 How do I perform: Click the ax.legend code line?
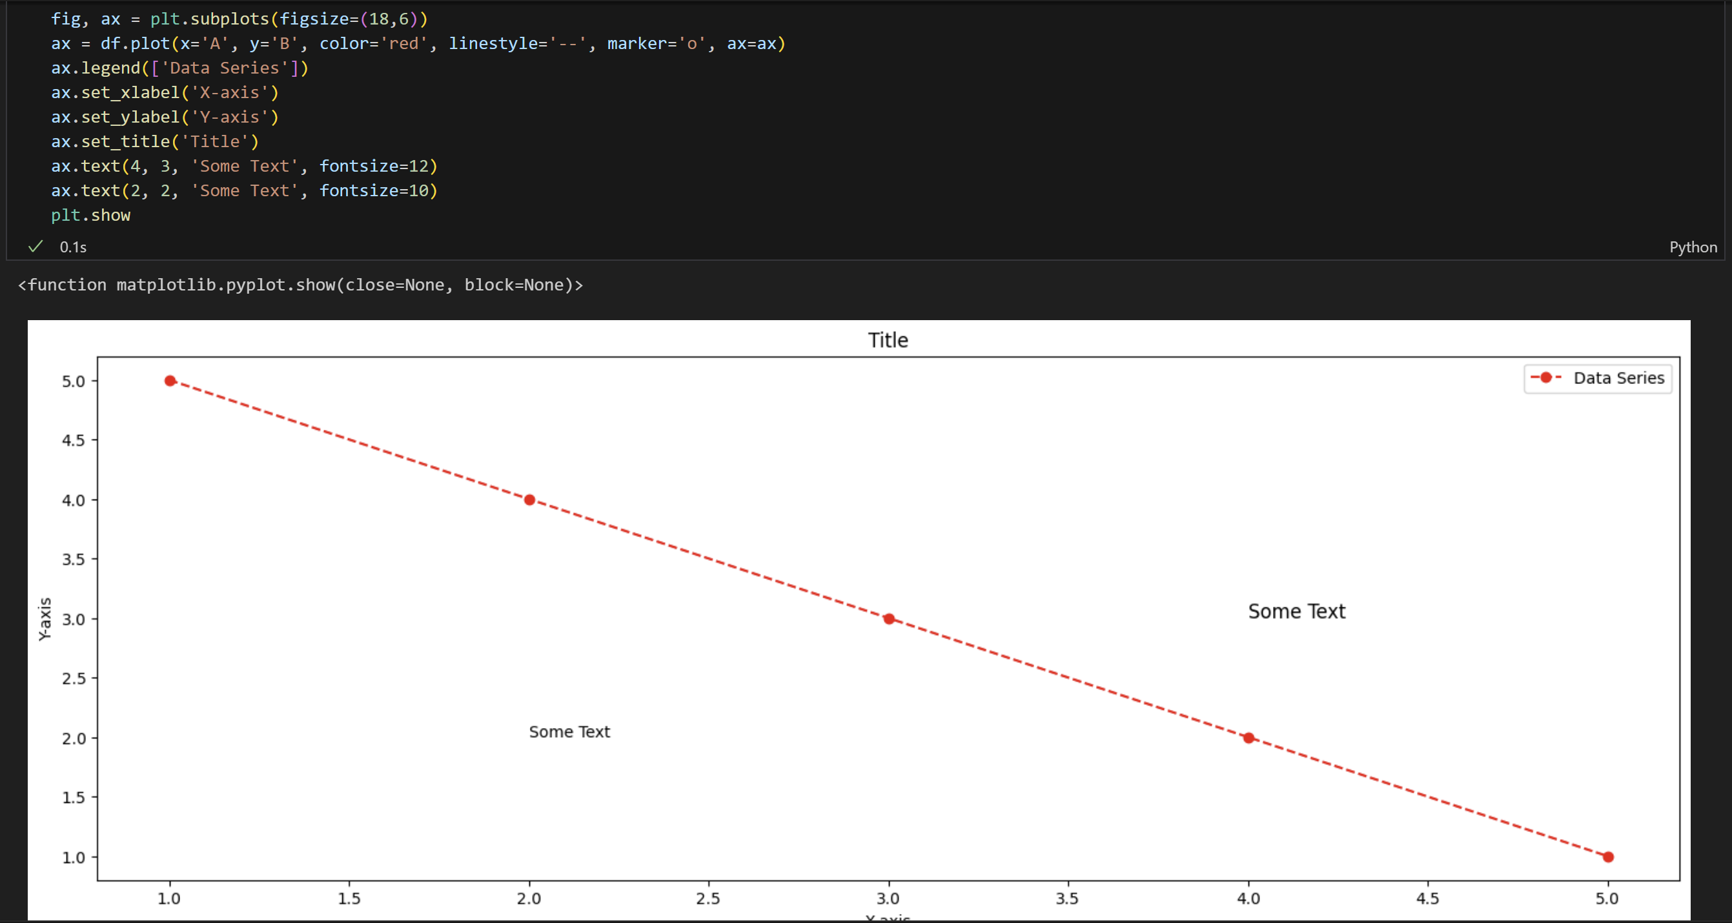click(x=179, y=68)
